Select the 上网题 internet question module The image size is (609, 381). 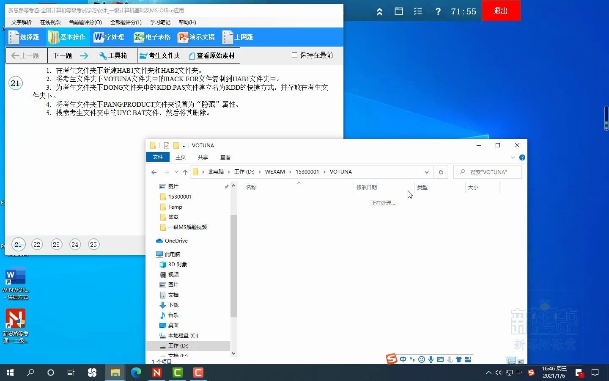click(x=238, y=37)
